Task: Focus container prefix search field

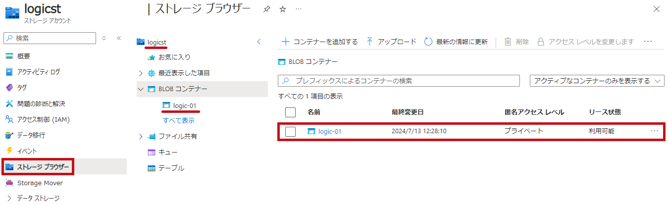Action: [399, 81]
